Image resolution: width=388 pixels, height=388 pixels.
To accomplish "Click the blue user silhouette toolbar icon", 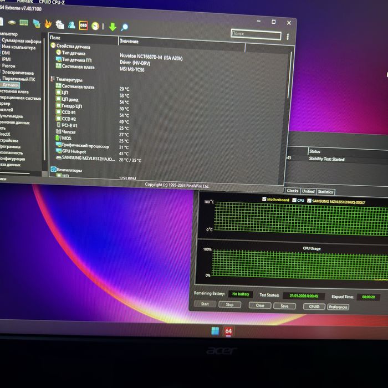I will pos(72,25).
